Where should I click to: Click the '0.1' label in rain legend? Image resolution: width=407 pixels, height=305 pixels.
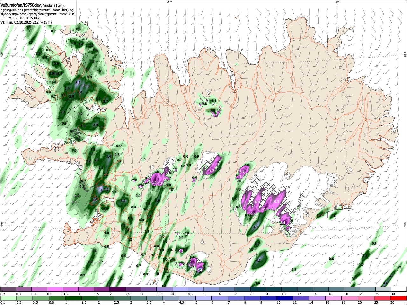tap(3, 302)
